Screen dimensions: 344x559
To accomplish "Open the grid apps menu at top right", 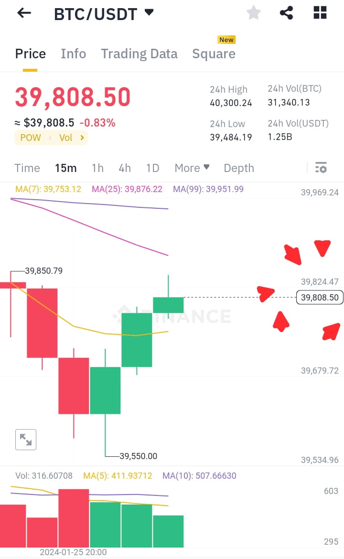I will 319,13.
